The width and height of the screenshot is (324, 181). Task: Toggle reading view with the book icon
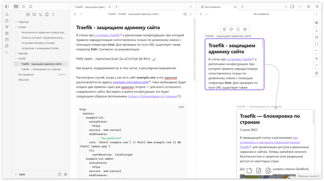185,14
